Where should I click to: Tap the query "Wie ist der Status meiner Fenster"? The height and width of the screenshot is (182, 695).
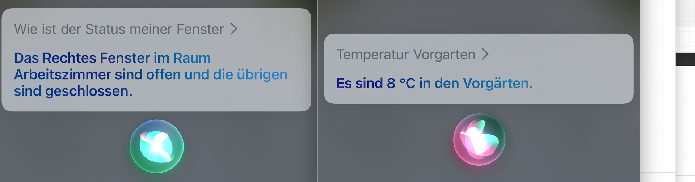click(x=119, y=29)
